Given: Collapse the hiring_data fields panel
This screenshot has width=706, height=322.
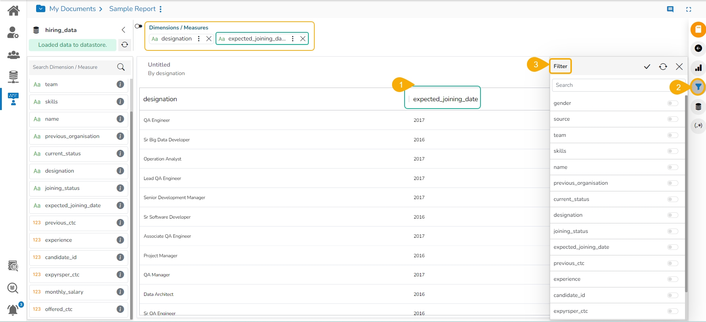Looking at the screenshot, I should 123,30.
